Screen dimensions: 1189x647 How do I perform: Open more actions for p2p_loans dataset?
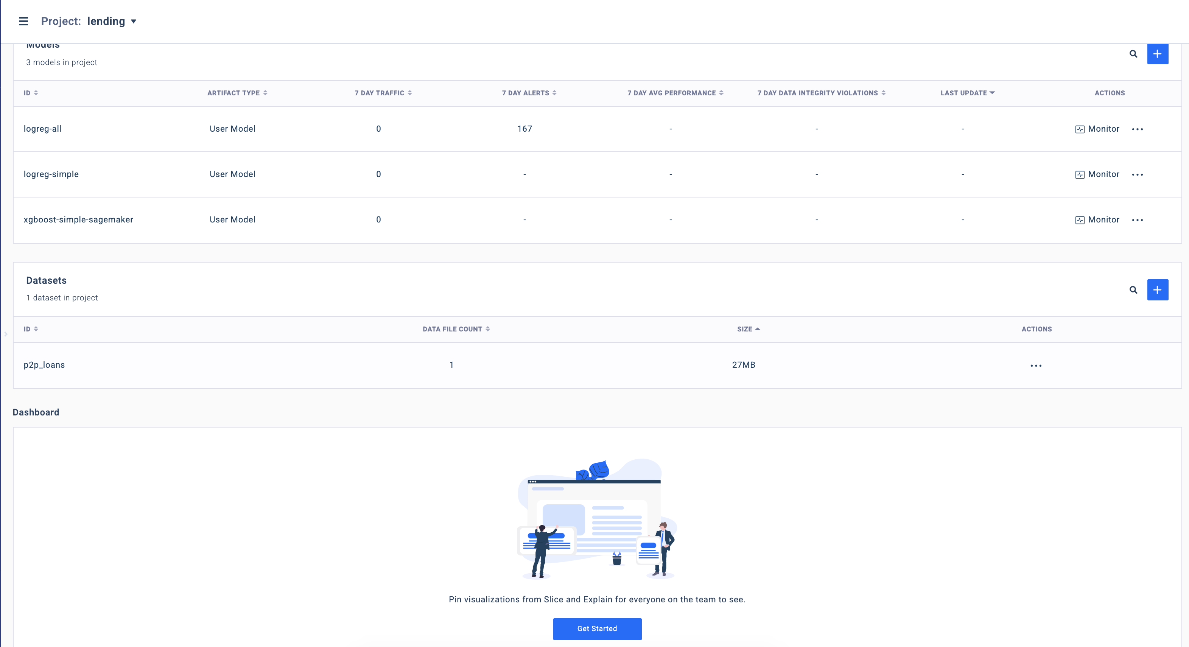(x=1036, y=365)
